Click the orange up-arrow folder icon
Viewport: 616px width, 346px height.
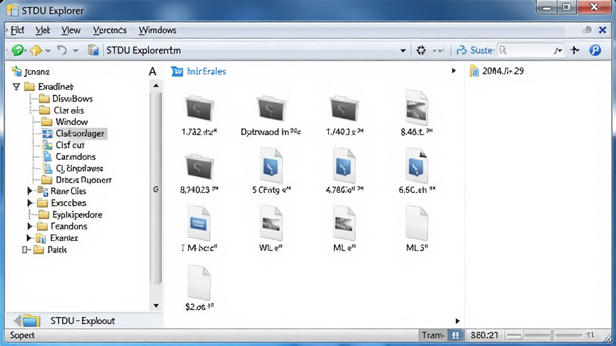[x=35, y=50]
